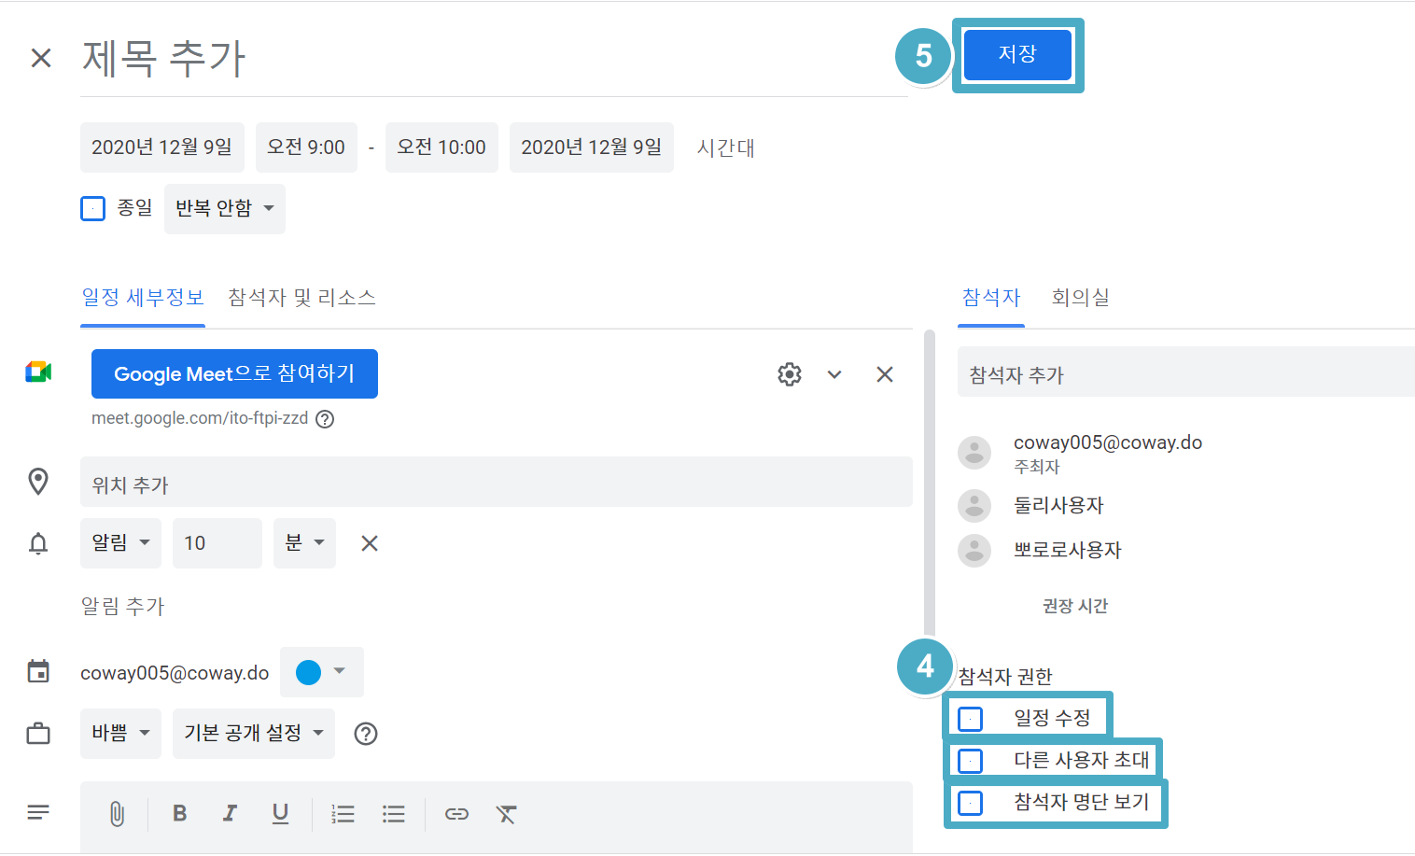Viewport: 1415px width, 856px height.
Task: Open the 오전 9:00 start time picker
Action: tap(306, 147)
